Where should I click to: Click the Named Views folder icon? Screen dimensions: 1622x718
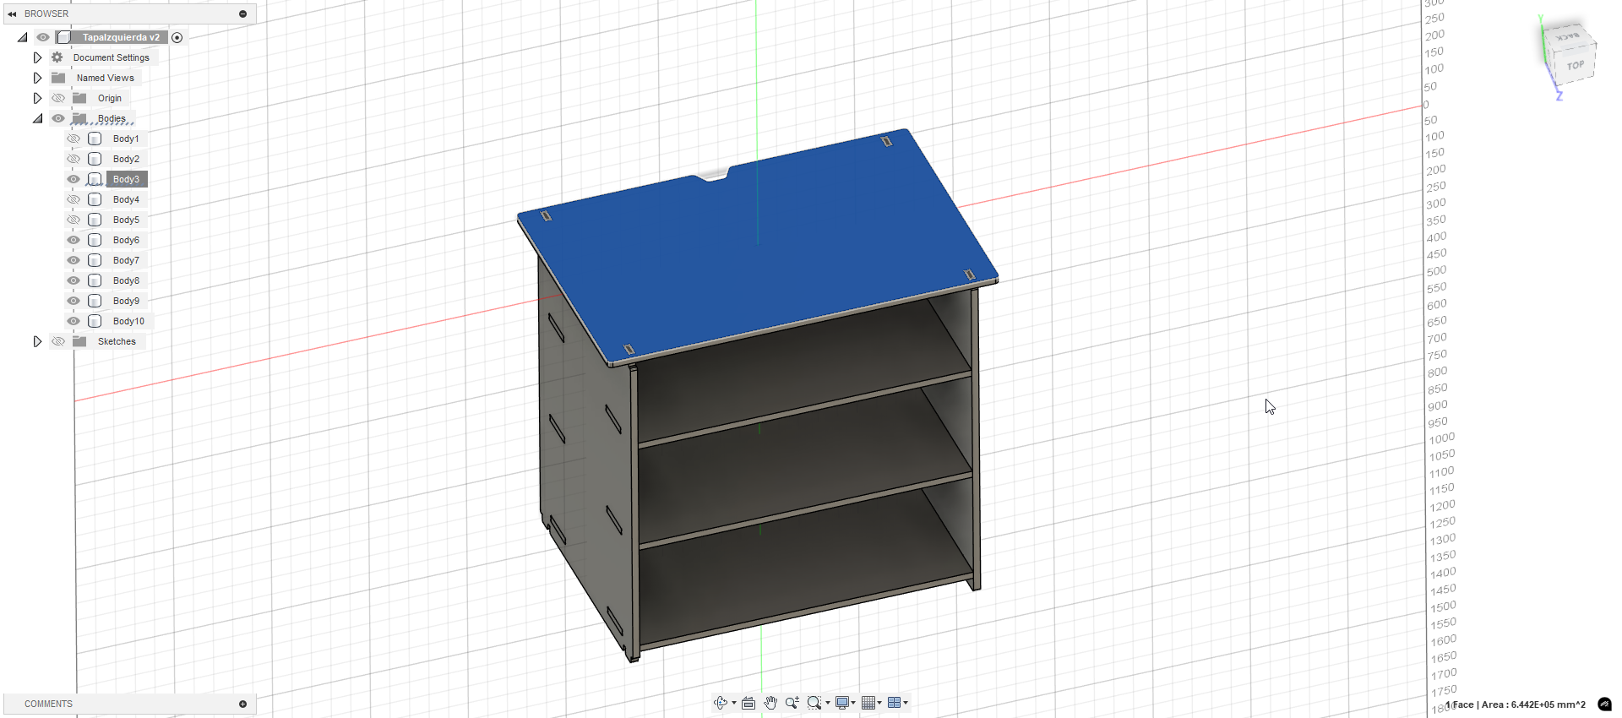point(58,78)
